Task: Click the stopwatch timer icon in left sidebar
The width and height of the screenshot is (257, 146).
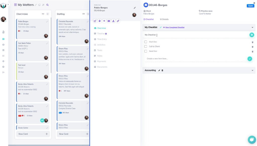Action: point(3,32)
